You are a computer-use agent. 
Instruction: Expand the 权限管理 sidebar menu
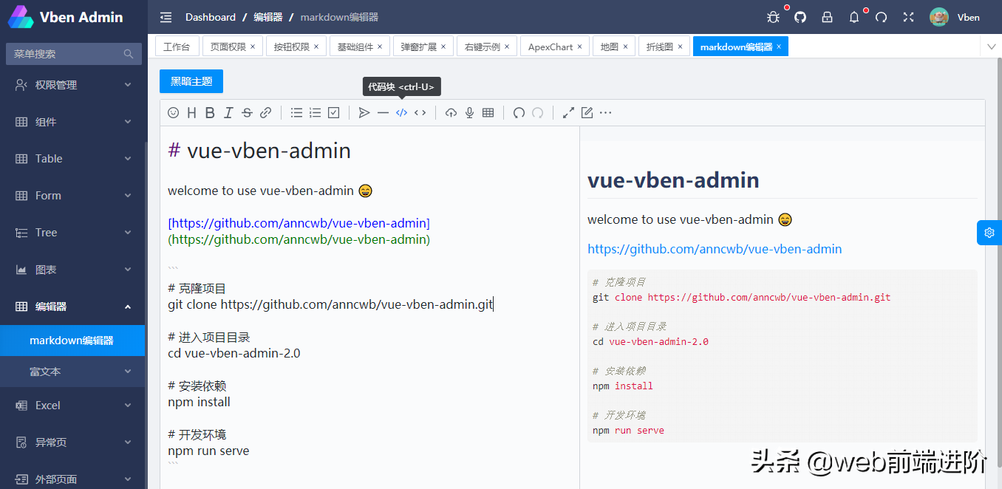pos(72,85)
